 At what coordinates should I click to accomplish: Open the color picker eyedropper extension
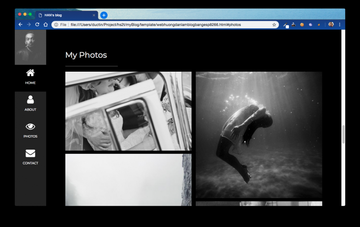tap(286, 25)
